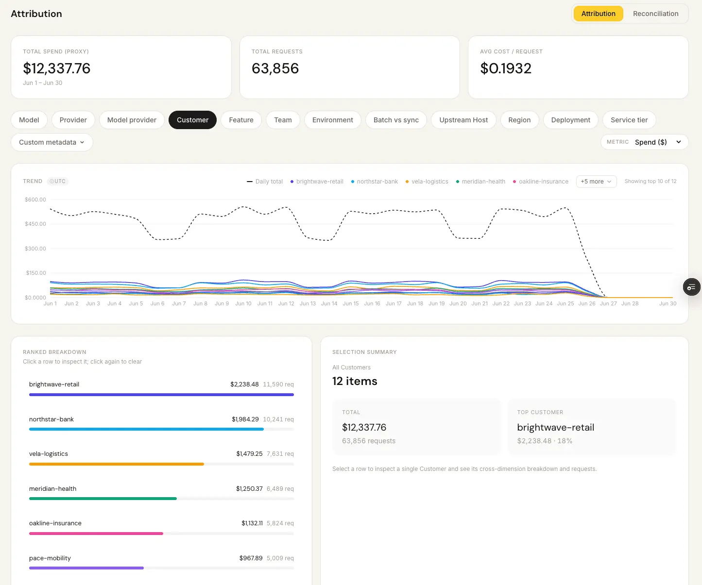
Task: Inspect the brightwave-retail breakdown row
Action: click(x=161, y=389)
